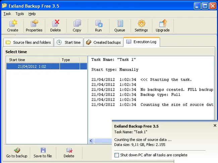Click the Upgrade toolbar icon
The image size is (218, 163).
pyautogui.click(x=163, y=26)
